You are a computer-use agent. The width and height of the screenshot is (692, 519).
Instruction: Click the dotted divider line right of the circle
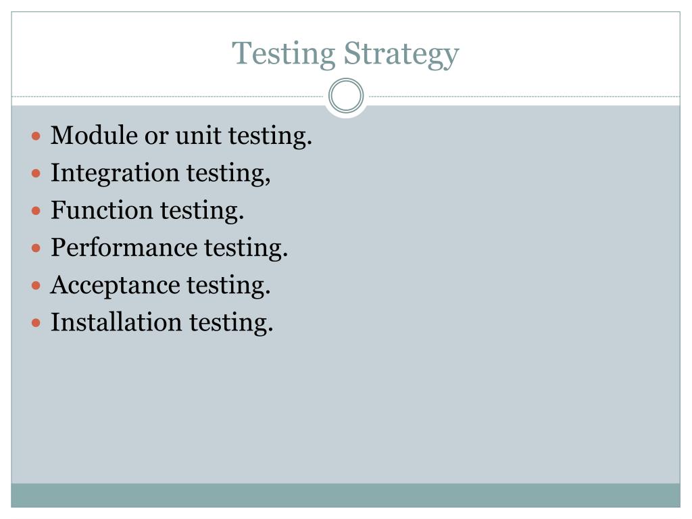coord(524,96)
